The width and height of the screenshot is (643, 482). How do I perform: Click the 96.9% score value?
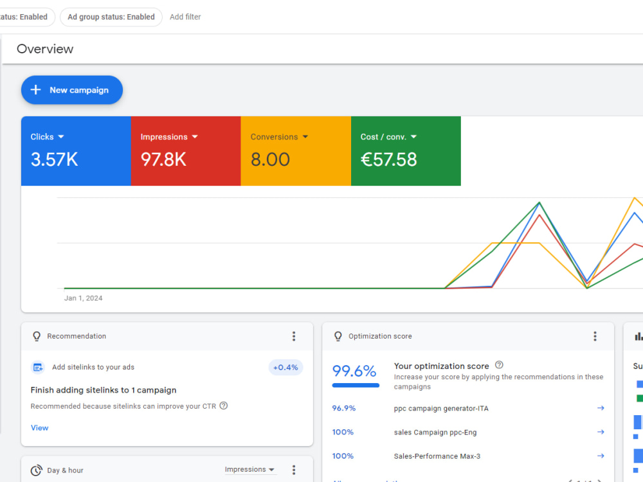(343, 408)
